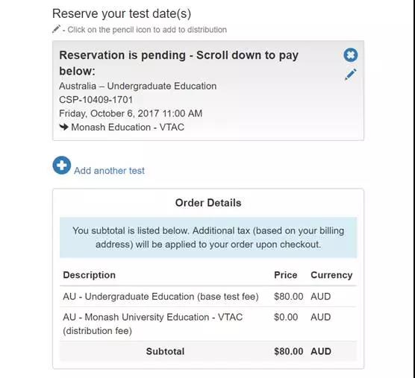Click the Price column header
The width and height of the screenshot is (415, 378).
tap(286, 275)
